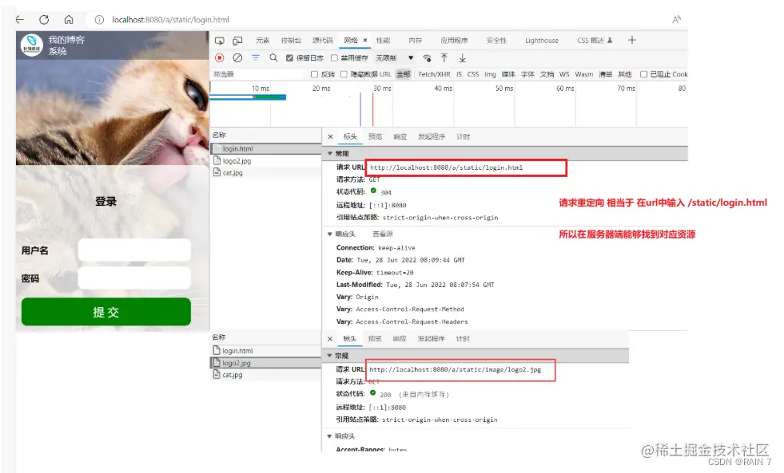Screen dimensions: 784x473
Task: Select 发起程序 tab in upper details panel
Action: pyautogui.click(x=432, y=136)
